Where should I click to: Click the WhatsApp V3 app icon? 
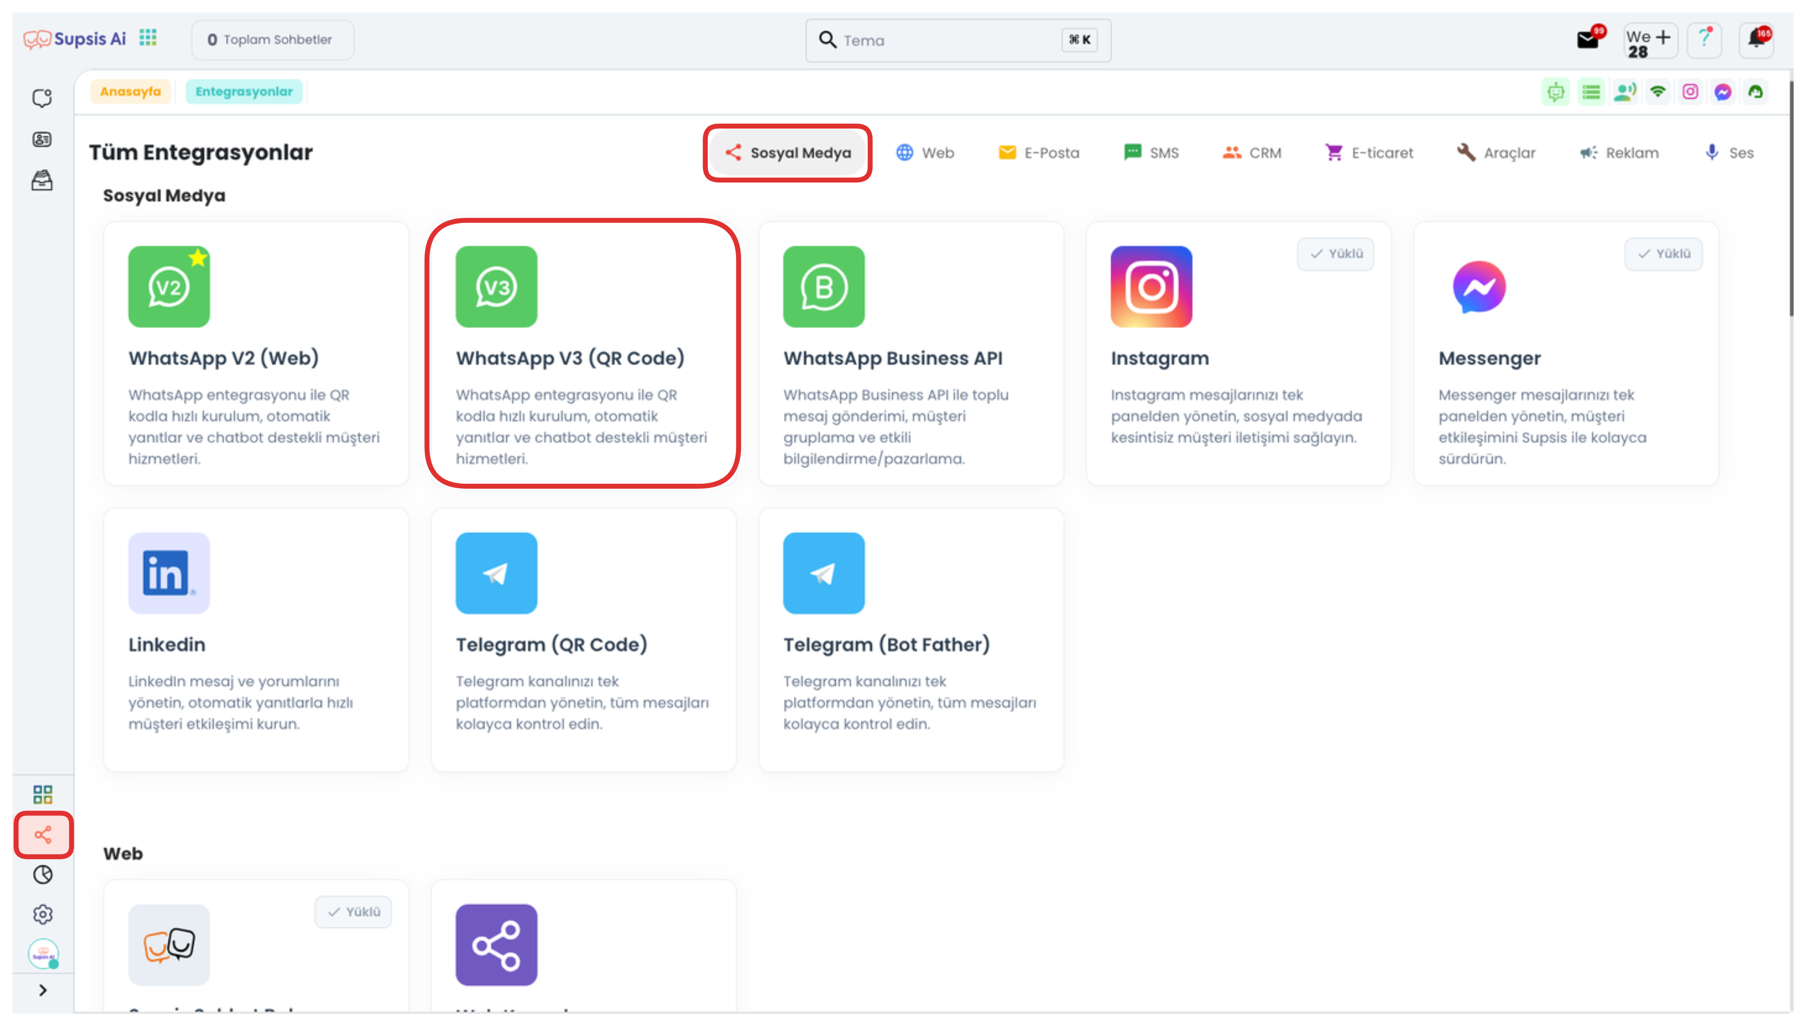(x=496, y=287)
